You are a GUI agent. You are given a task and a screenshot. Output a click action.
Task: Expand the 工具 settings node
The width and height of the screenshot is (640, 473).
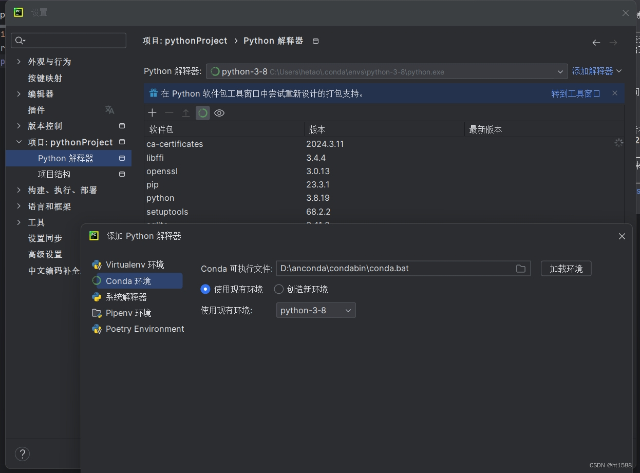tap(19, 222)
